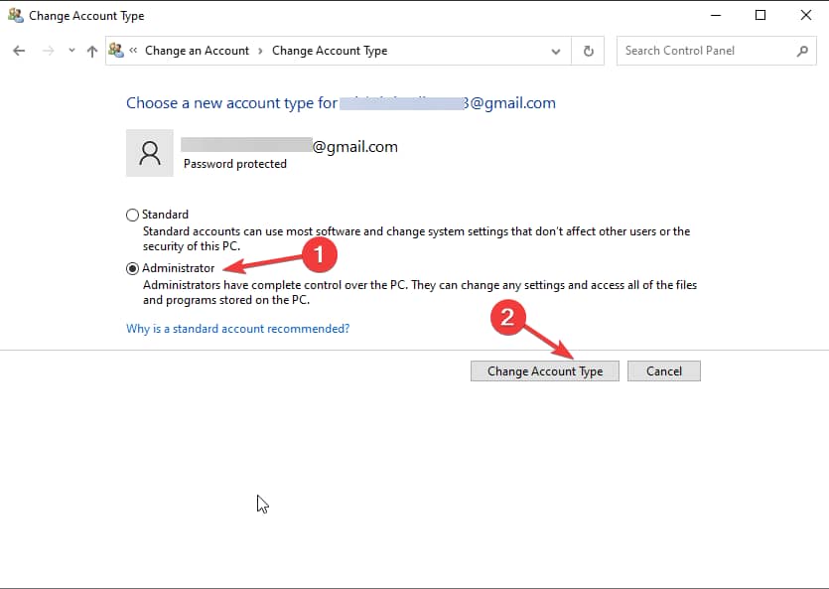
Task: Click the magnifier icon in the search box
Action: [802, 51]
